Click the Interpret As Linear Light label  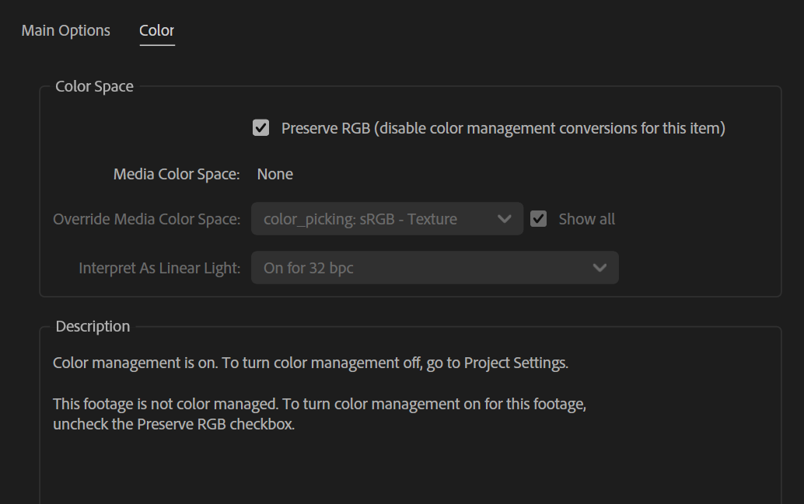pos(159,268)
